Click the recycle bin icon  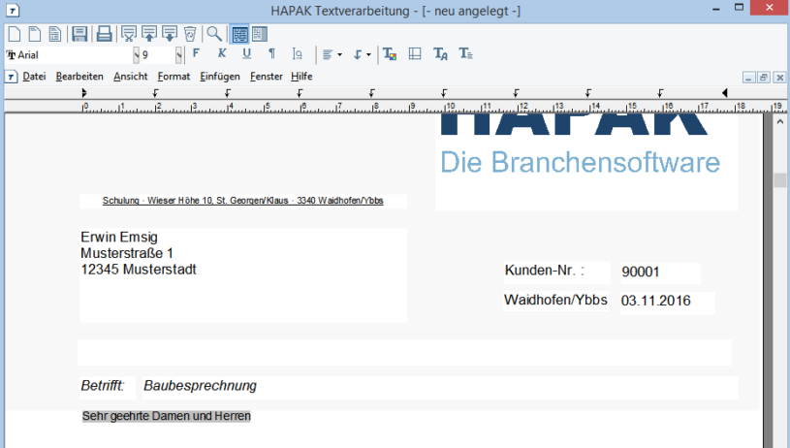[190, 34]
